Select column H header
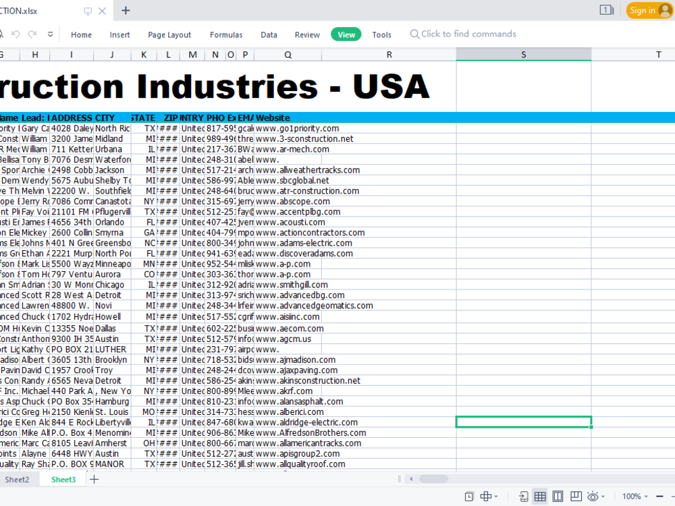The image size is (675, 506). click(35, 55)
